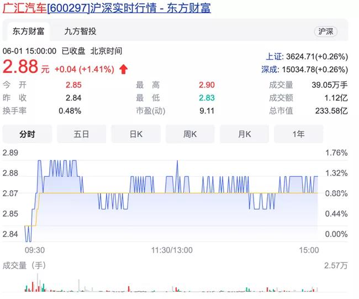The height and width of the screenshot is (299, 359).
Task: Select the 日K chart tab
Action: pyautogui.click(x=136, y=134)
